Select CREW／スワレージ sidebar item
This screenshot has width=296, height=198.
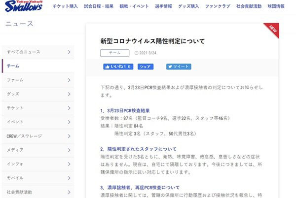[x=37, y=136]
